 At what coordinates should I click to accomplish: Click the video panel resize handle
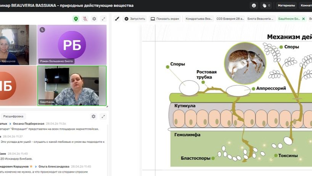click(x=107, y=107)
